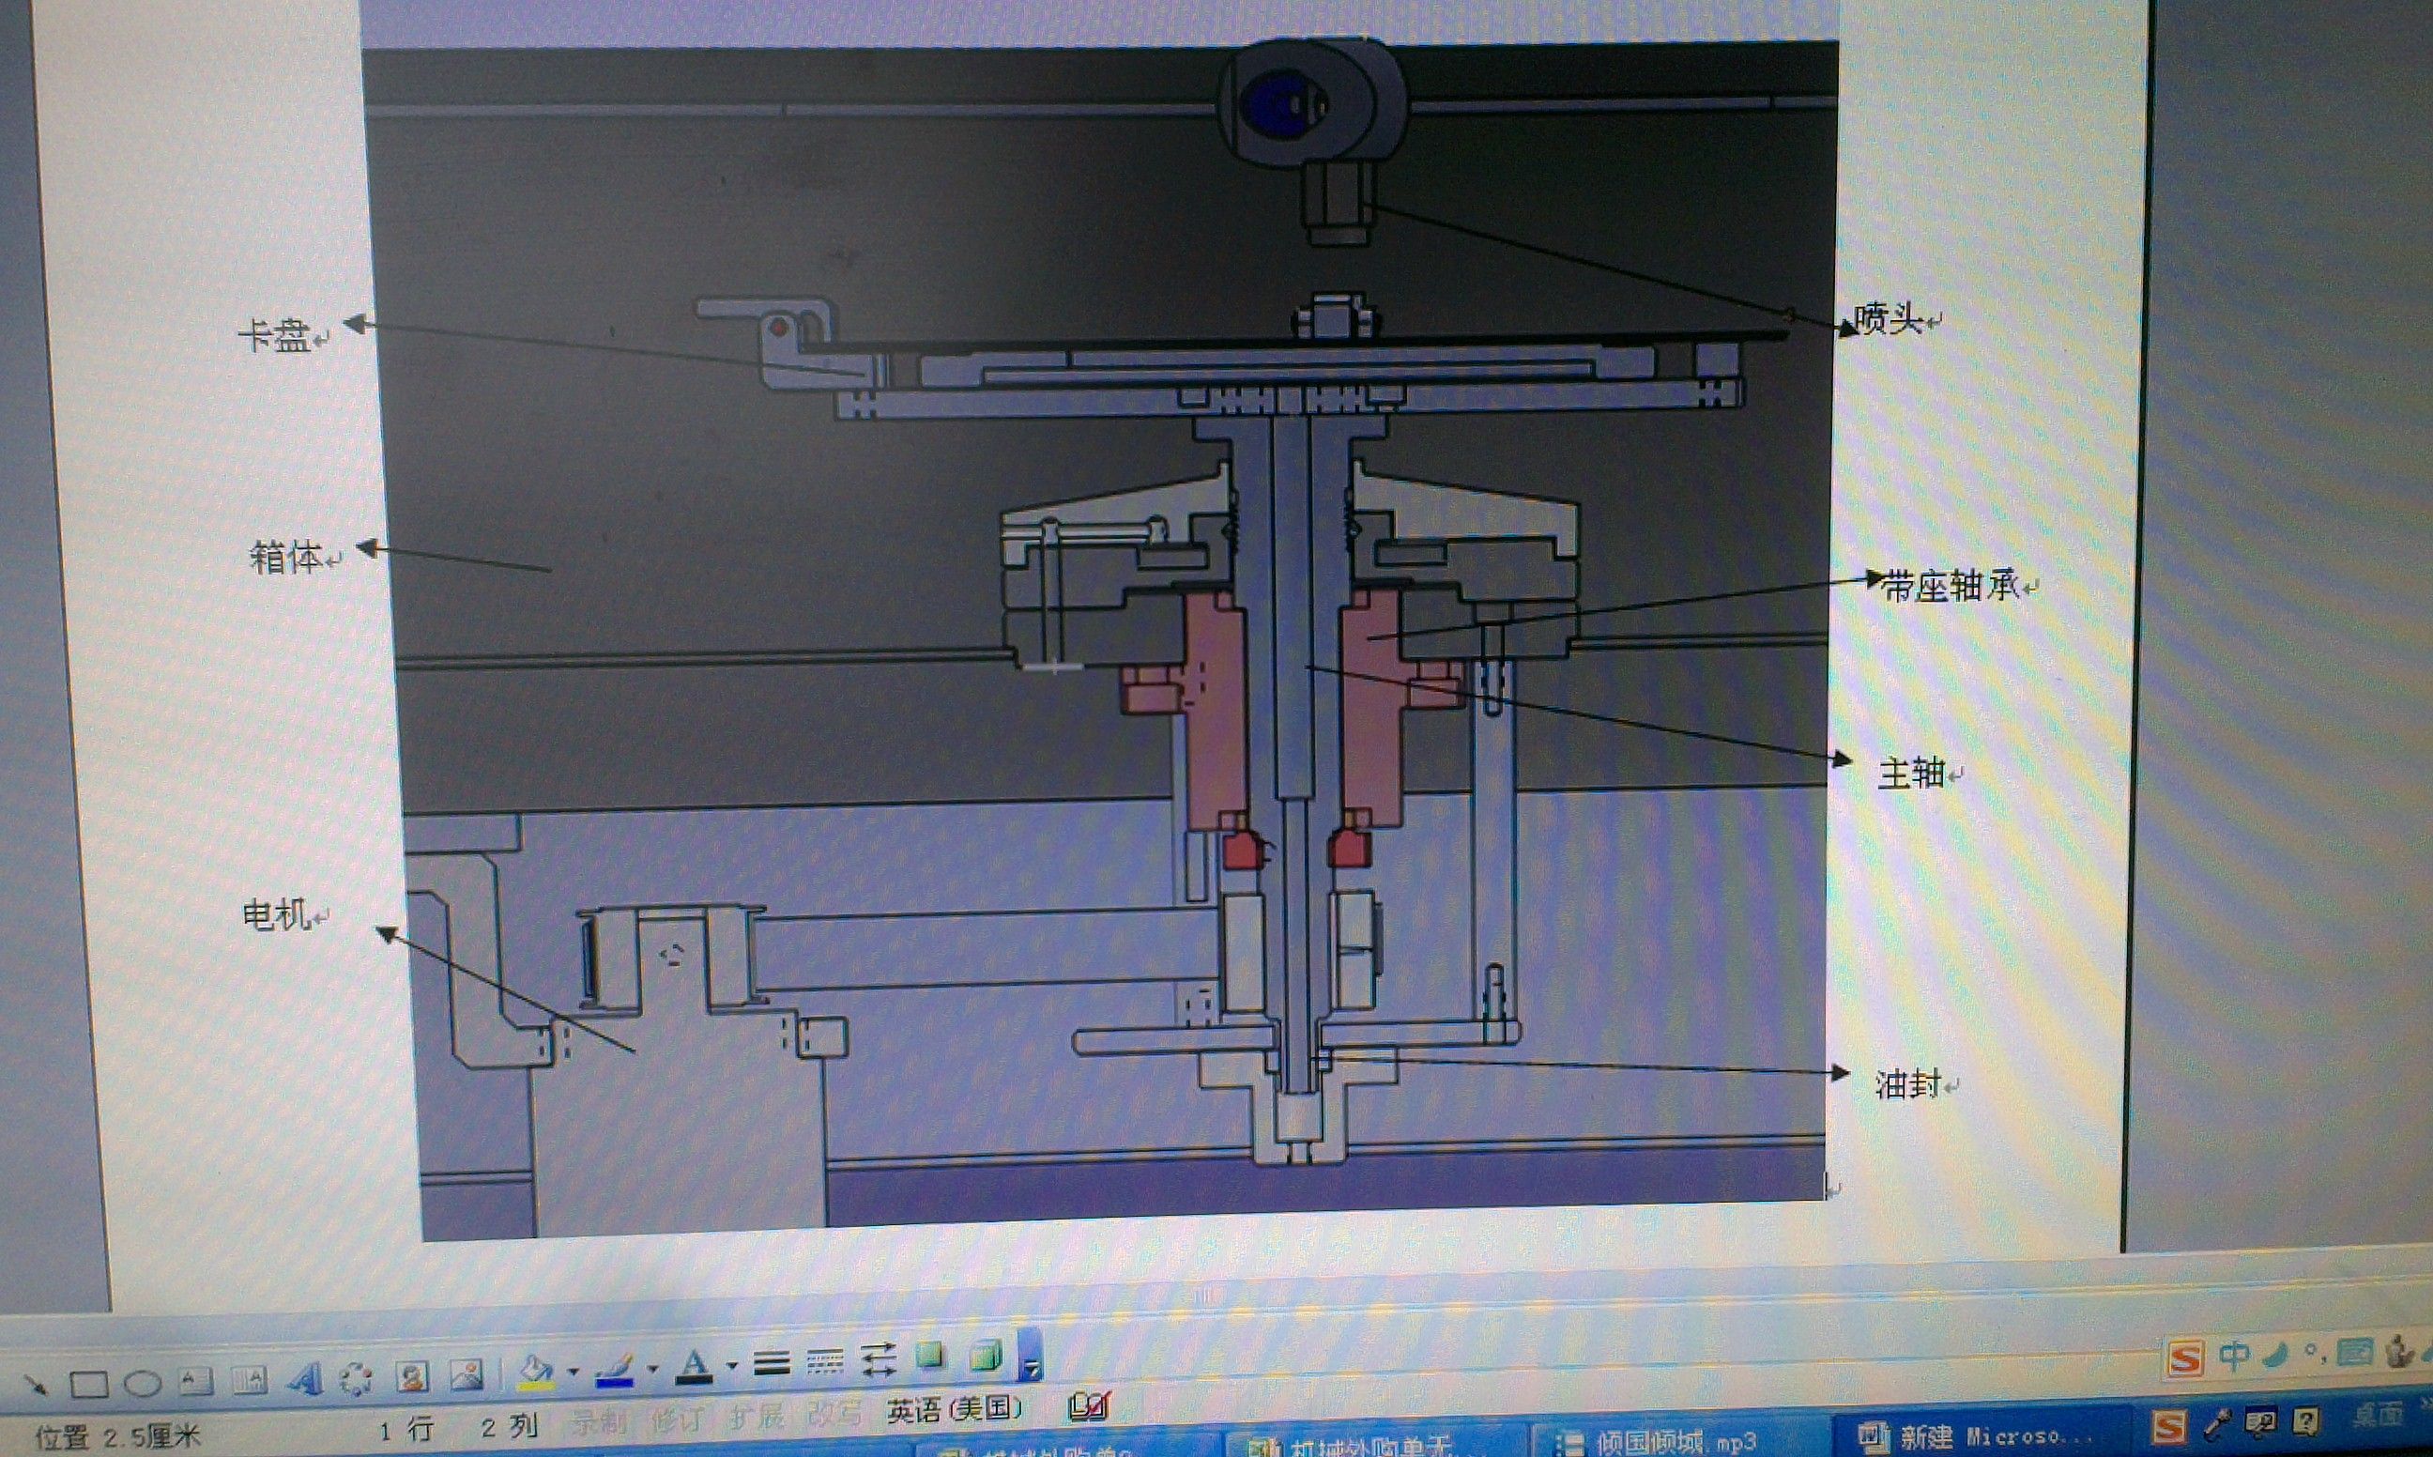2433x1457 pixels.
Task: Select the Oval shape tool
Action: (143, 1384)
